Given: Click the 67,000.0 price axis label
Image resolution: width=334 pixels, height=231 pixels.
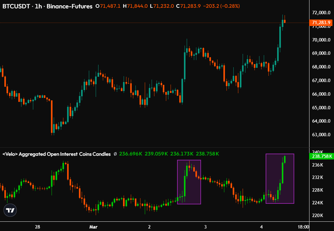Looking at the screenshot, I should tap(321, 81).
